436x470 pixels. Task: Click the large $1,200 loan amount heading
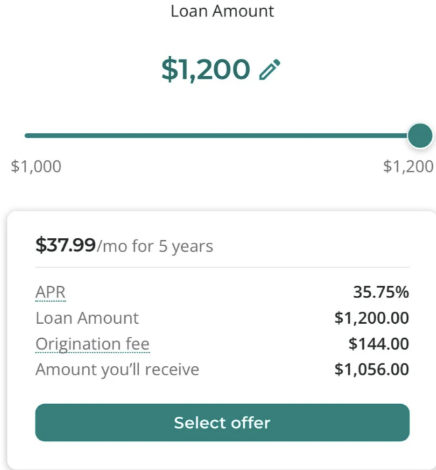point(206,69)
